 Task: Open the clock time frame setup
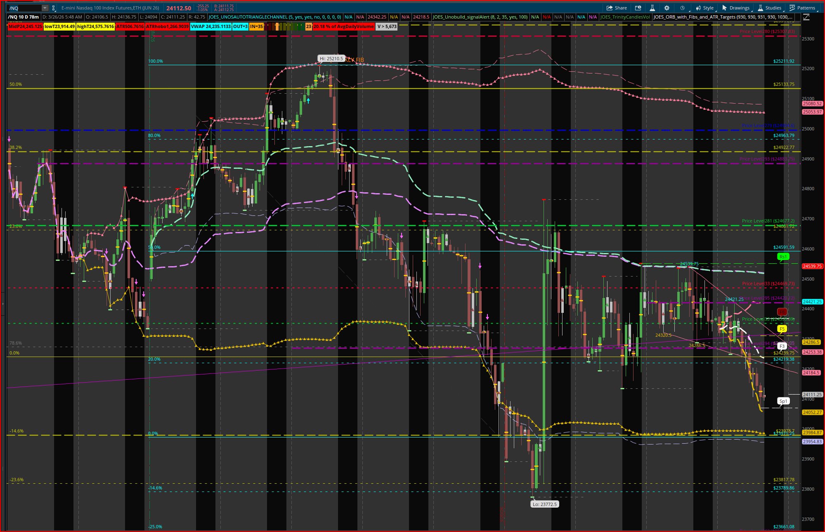tap(683, 8)
